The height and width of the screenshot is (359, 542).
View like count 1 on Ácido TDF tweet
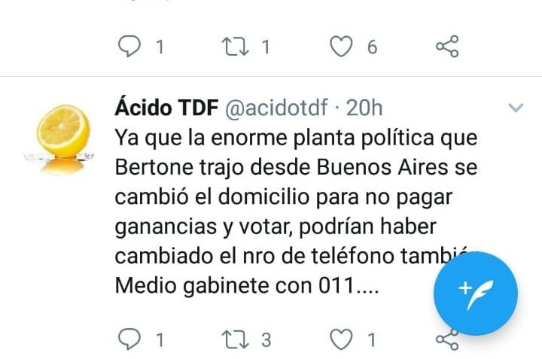coord(372,340)
